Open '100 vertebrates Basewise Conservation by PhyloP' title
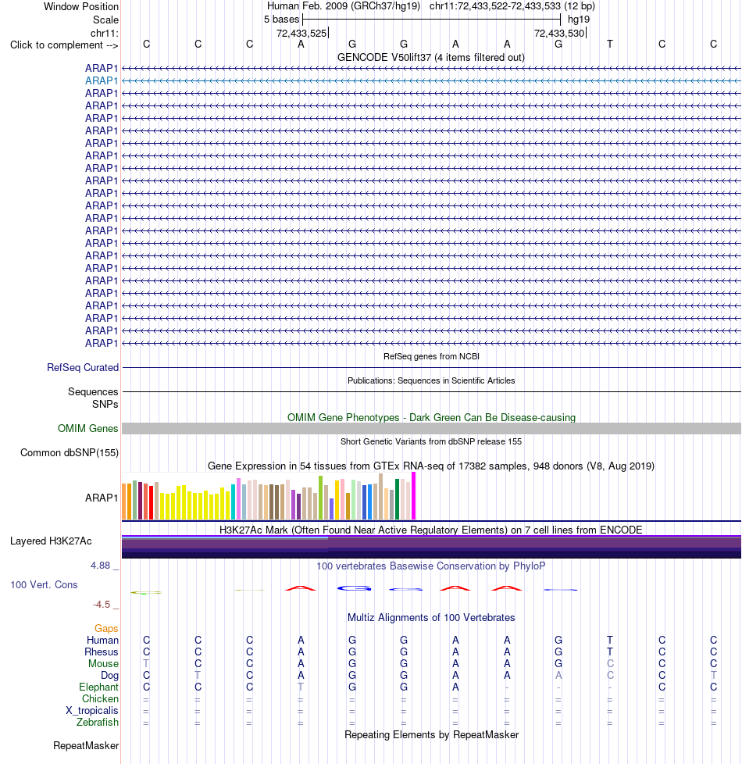This screenshot has width=742, height=764. (x=430, y=566)
